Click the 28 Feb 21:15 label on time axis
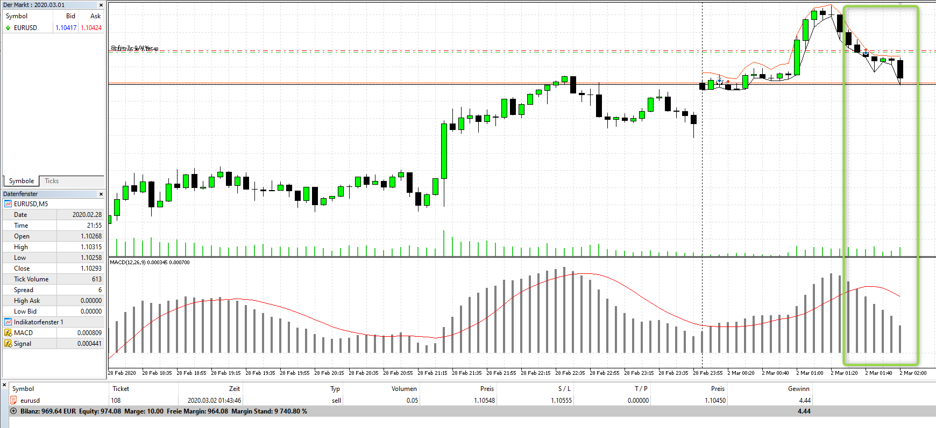The width and height of the screenshot is (936, 428). pyautogui.click(x=432, y=373)
